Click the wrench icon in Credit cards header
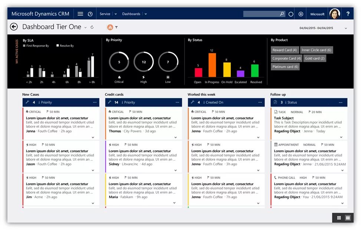The width and height of the screenshot is (361, 230). 110,102
